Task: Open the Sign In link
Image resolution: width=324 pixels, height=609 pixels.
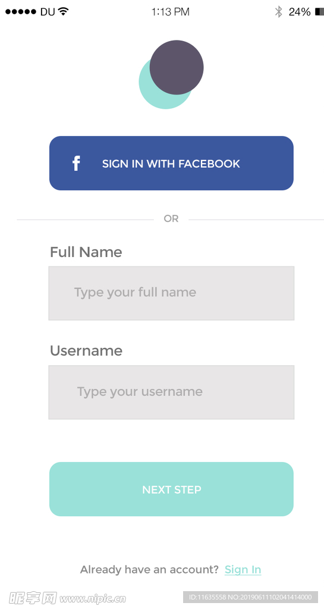Action: tap(243, 569)
